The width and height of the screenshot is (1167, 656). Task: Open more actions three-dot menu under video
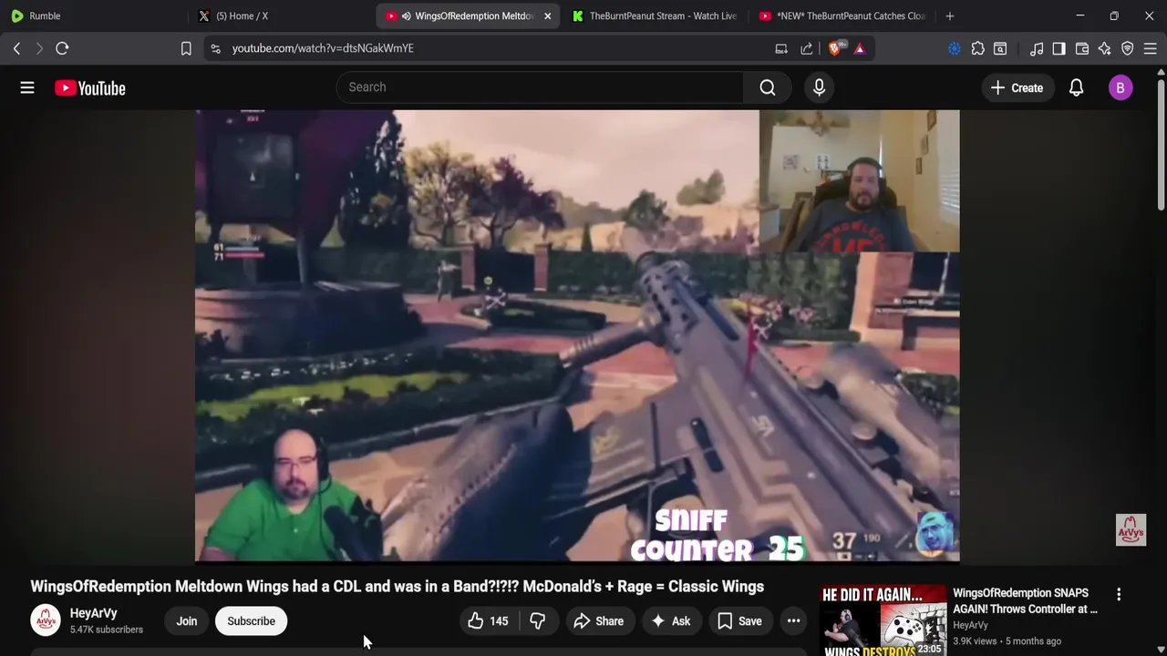(x=794, y=621)
